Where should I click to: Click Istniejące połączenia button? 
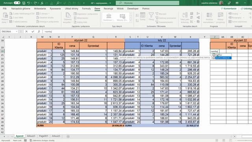coord(47,22)
